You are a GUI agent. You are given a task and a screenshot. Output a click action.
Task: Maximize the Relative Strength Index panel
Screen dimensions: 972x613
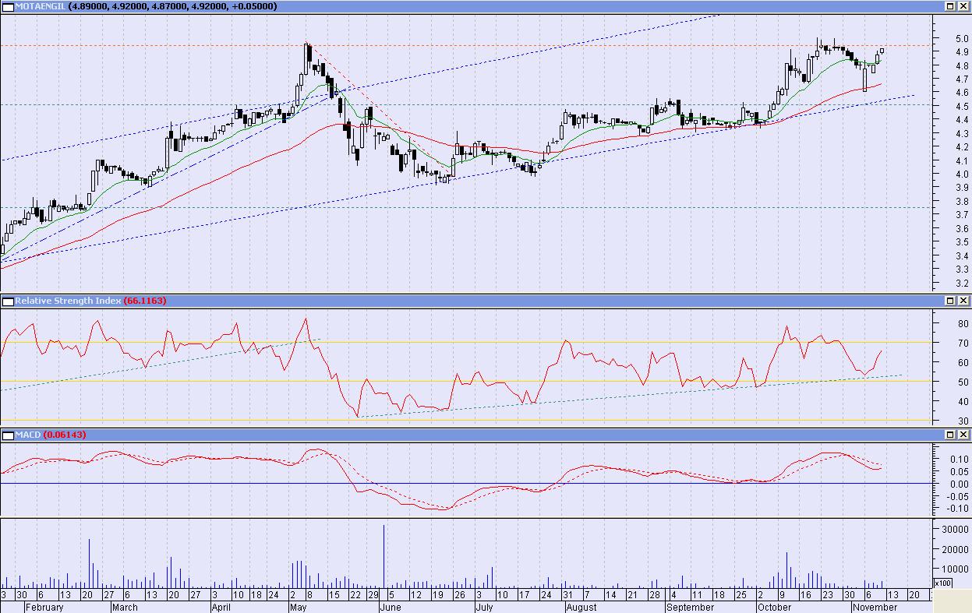(950, 301)
